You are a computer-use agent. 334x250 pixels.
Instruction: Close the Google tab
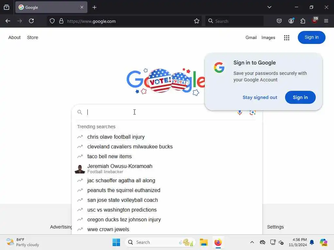[x=82, y=7]
